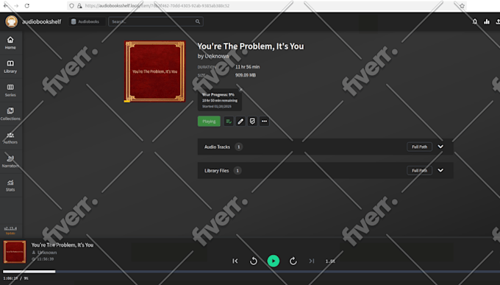Click the large book cover image
500x285 pixels.
(x=154, y=71)
